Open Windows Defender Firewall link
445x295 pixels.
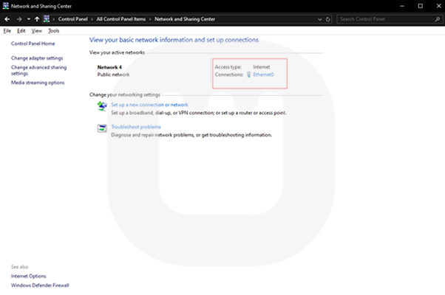(40, 285)
